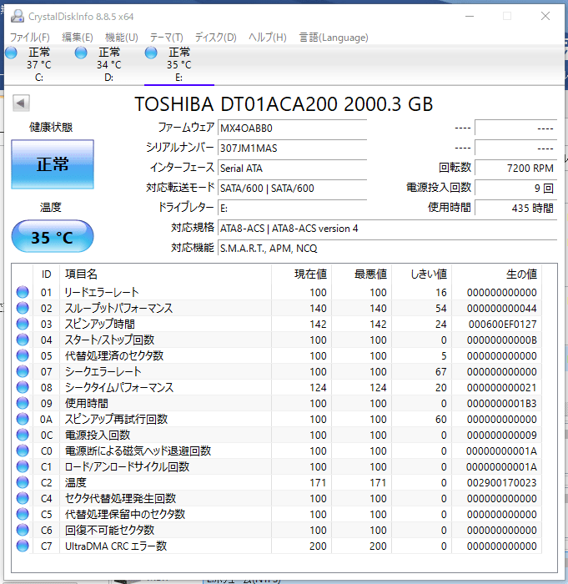Click the interface field Serial ATA

(293, 169)
